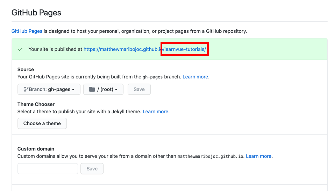The height and width of the screenshot is (191, 334).
Task: Click the Source subsection heading
Action: pyautogui.click(x=26, y=69)
